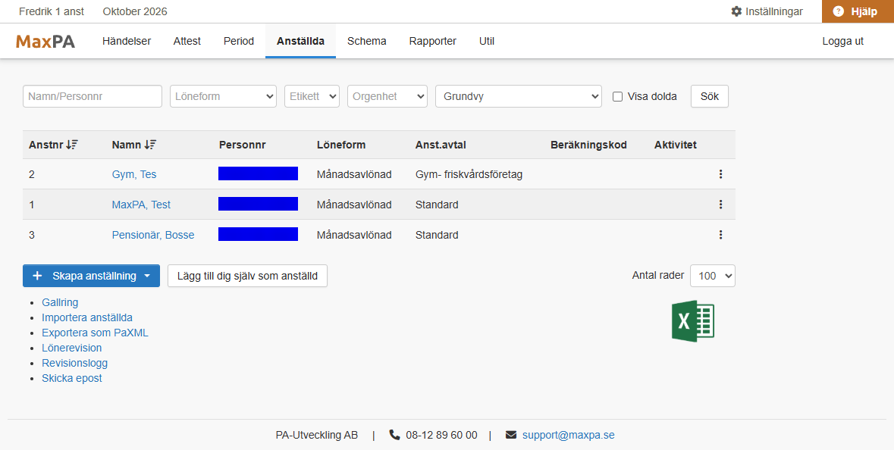Export the employee list to Excel
894x450 pixels.
point(693,321)
